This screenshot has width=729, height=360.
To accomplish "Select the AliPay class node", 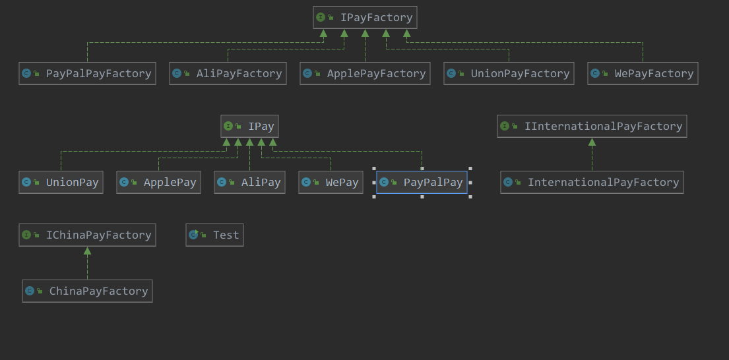I will (249, 183).
